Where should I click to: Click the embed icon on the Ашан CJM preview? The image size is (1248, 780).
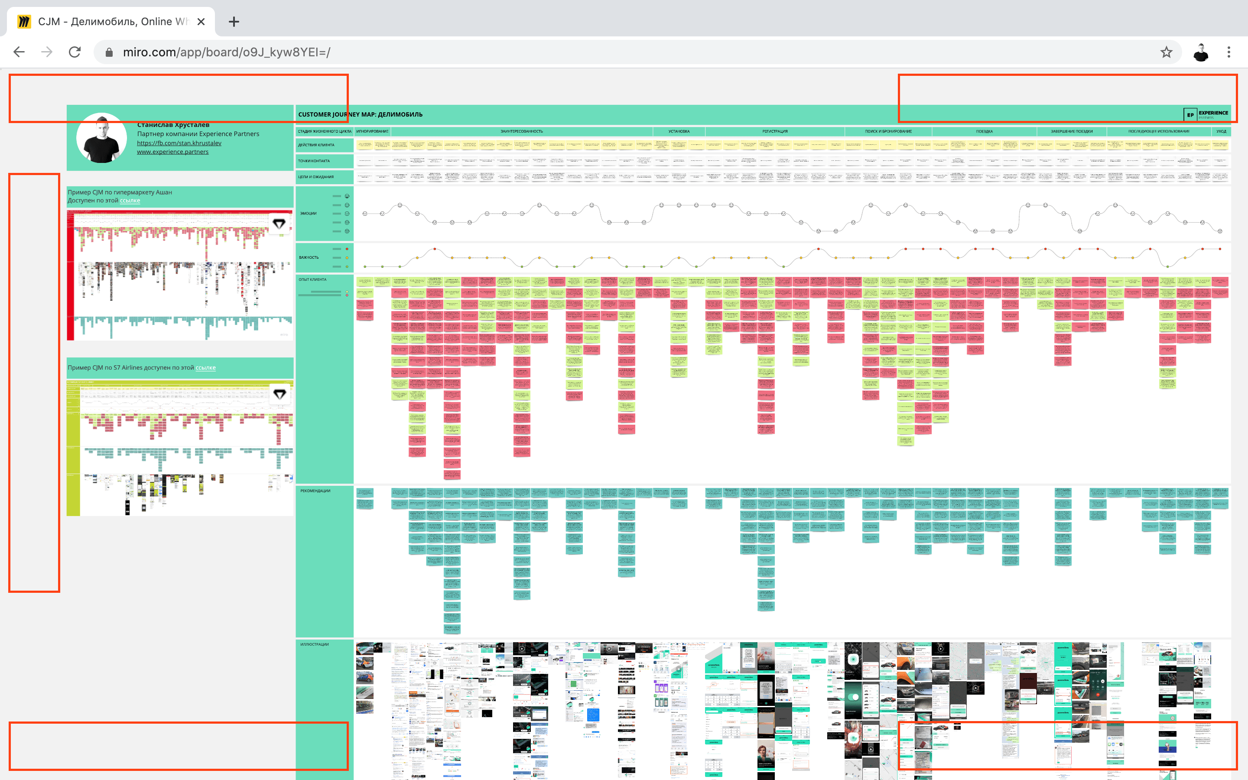[x=279, y=224]
